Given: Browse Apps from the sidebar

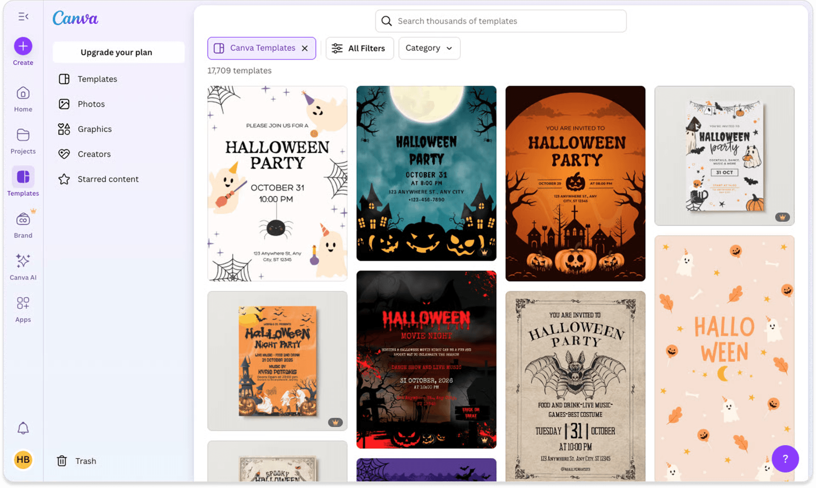Looking at the screenshot, I should [23, 304].
